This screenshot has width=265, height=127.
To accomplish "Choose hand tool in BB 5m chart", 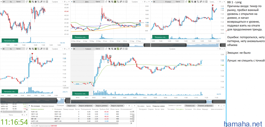I will point(36,49).
